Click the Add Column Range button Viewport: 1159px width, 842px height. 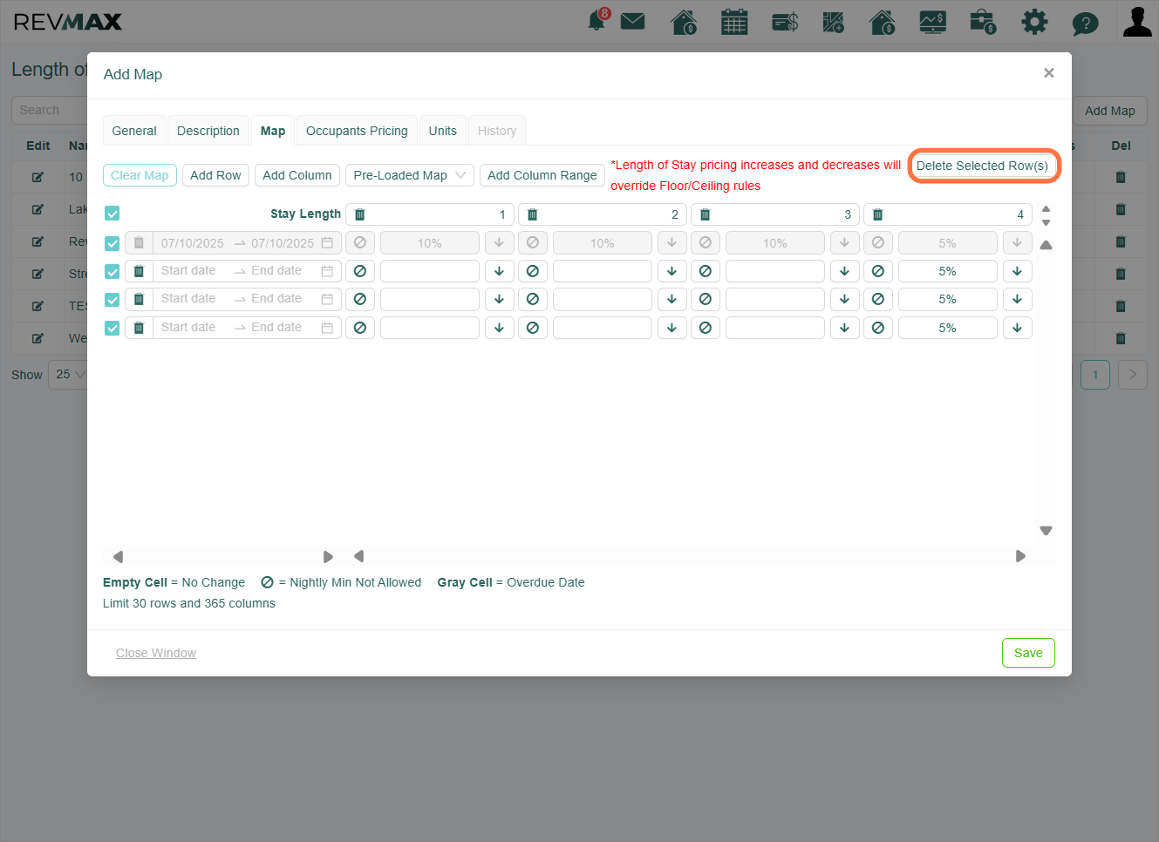pos(542,175)
